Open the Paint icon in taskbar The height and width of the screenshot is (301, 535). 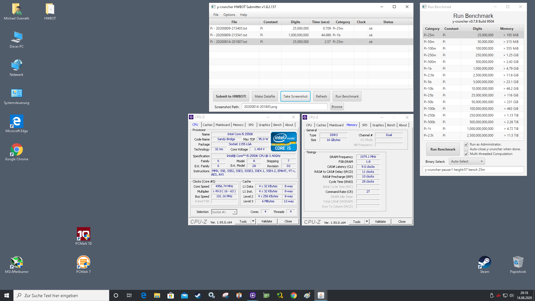click(x=307, y=295)
